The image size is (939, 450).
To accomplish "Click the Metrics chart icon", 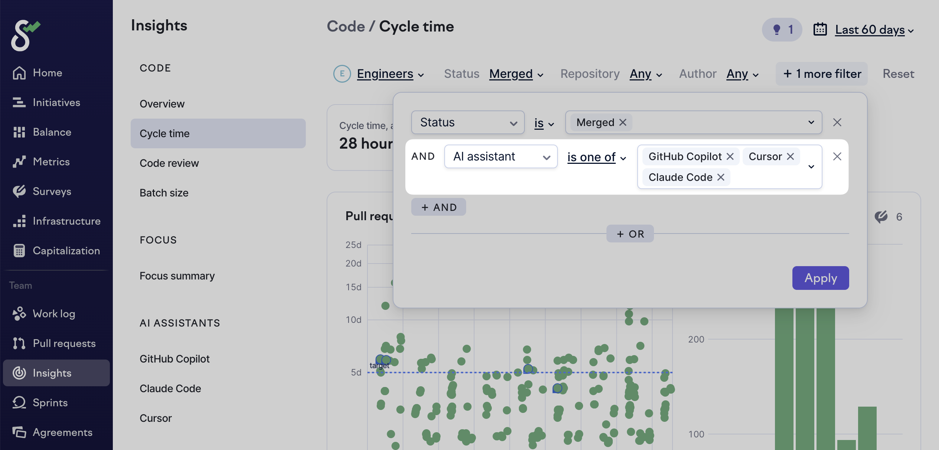I will click(19, 162).
